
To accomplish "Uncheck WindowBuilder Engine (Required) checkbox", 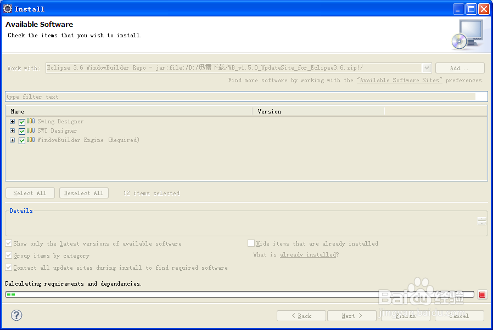I will 22,141.
